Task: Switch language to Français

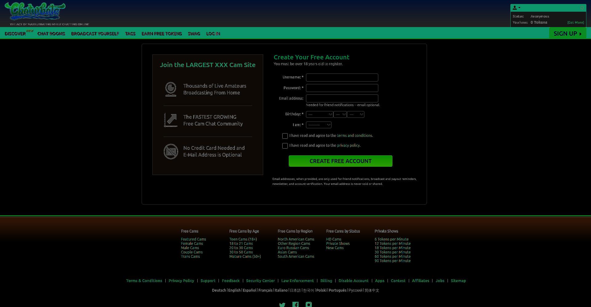Action: [265, 290]
